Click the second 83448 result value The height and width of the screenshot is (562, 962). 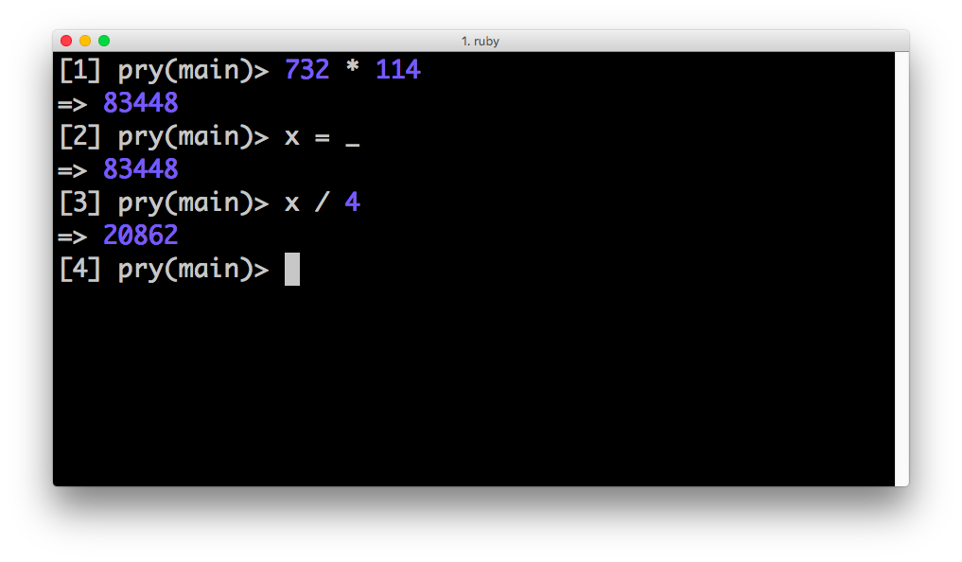pyautogui.click(x=141, y=168)
